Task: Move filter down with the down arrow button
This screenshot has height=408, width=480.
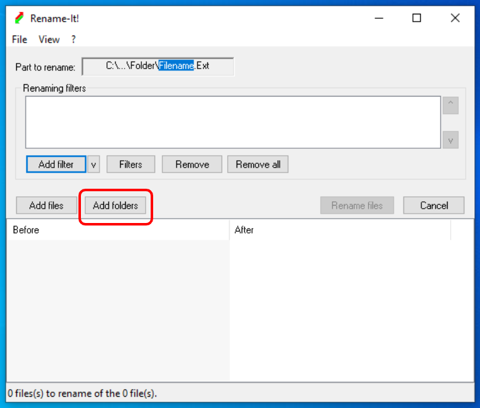Action: pos(450,140)
